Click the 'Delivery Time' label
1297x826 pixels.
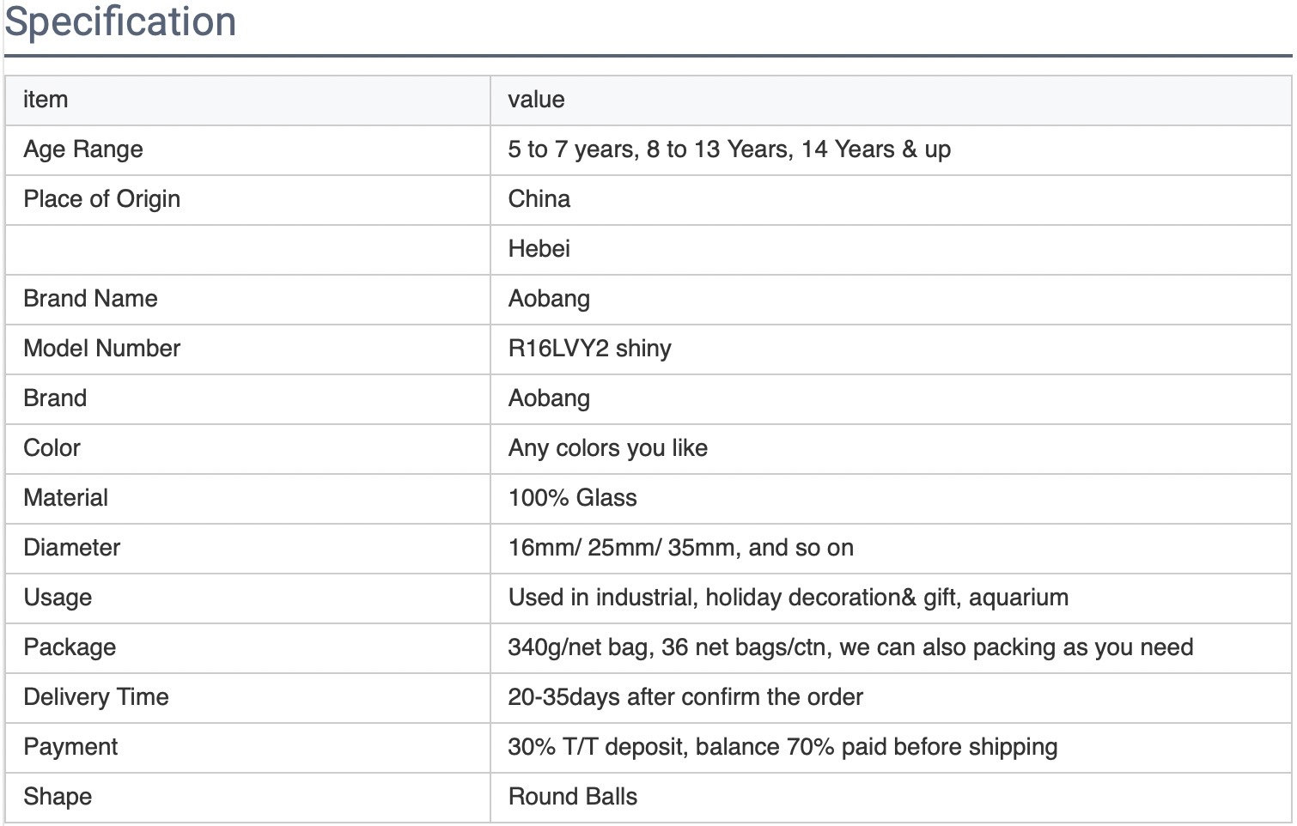pyautogui.click(x=96, y=697)
